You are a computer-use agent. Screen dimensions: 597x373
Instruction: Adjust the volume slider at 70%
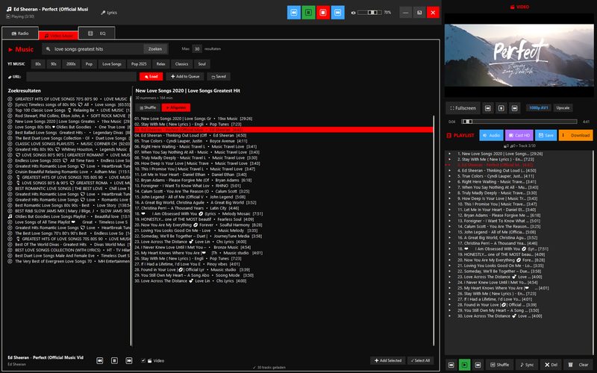(369, 13)
